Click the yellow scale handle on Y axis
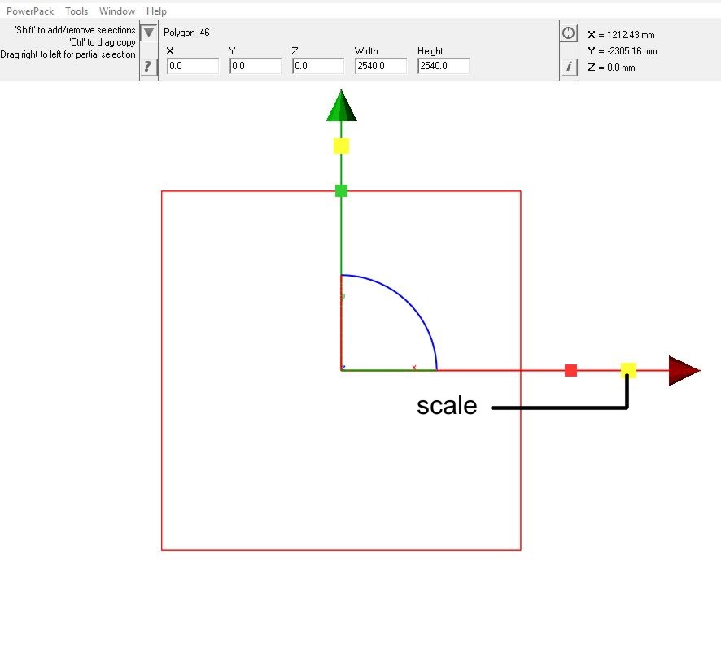Screen dimensions: 721x654 [x=342, y=146]
